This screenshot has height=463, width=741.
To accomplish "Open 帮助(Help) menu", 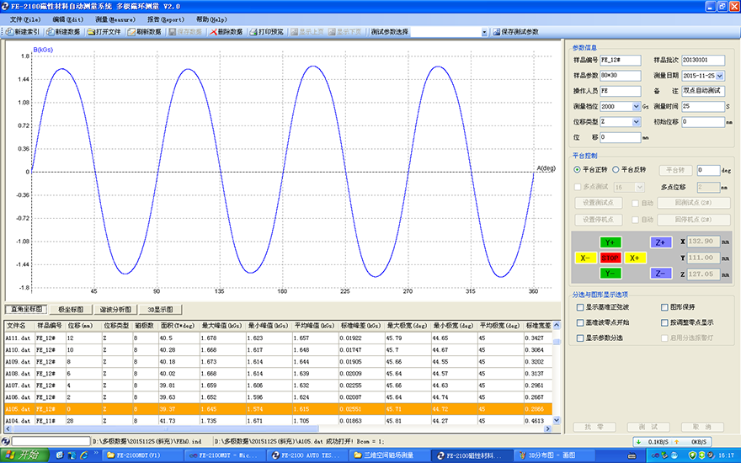I will (x=211, y=19).
